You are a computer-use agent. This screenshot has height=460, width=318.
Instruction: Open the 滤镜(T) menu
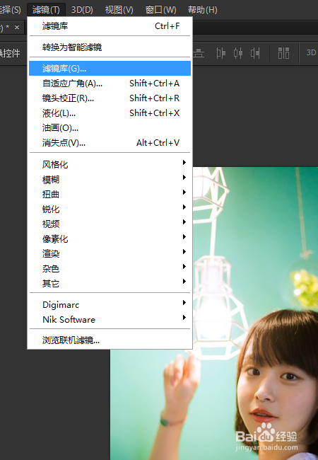(46, 10)
